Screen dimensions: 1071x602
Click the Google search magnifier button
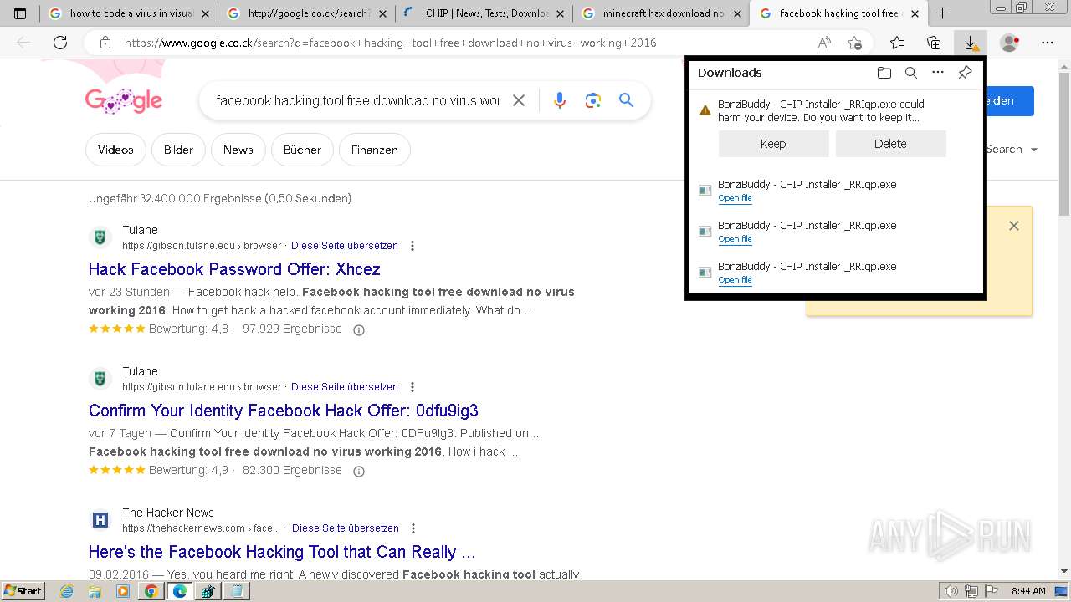tap(626, 100)
